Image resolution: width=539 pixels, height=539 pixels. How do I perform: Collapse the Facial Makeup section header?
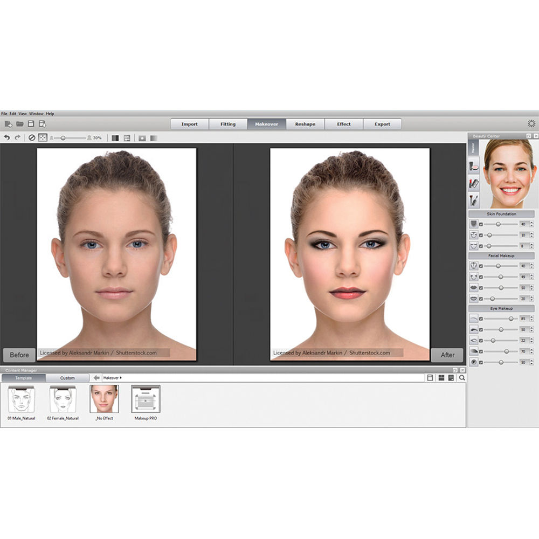500,255
